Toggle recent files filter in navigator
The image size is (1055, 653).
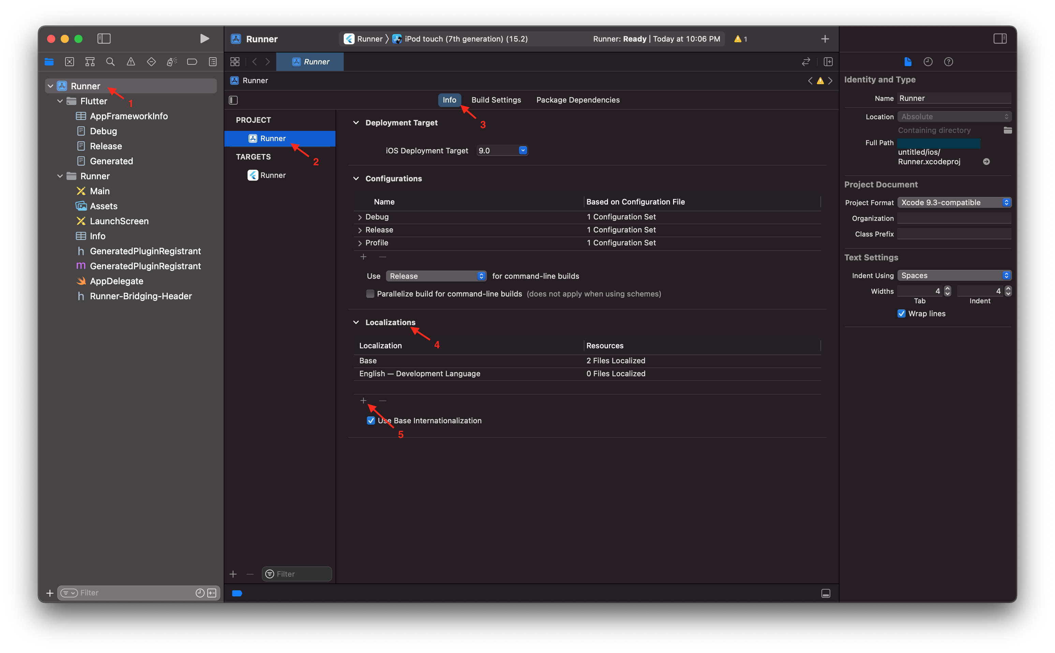[x=199, y=593]
